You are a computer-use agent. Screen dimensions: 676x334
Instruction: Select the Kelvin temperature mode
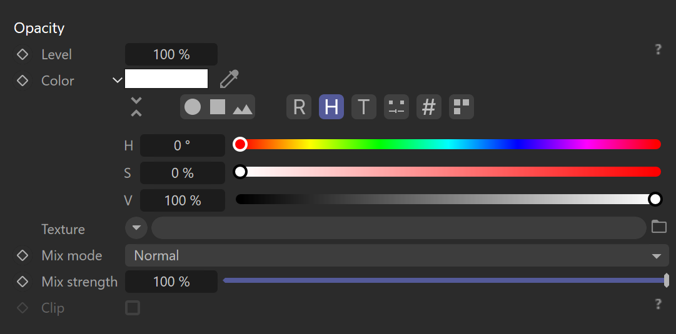[364, 107]
